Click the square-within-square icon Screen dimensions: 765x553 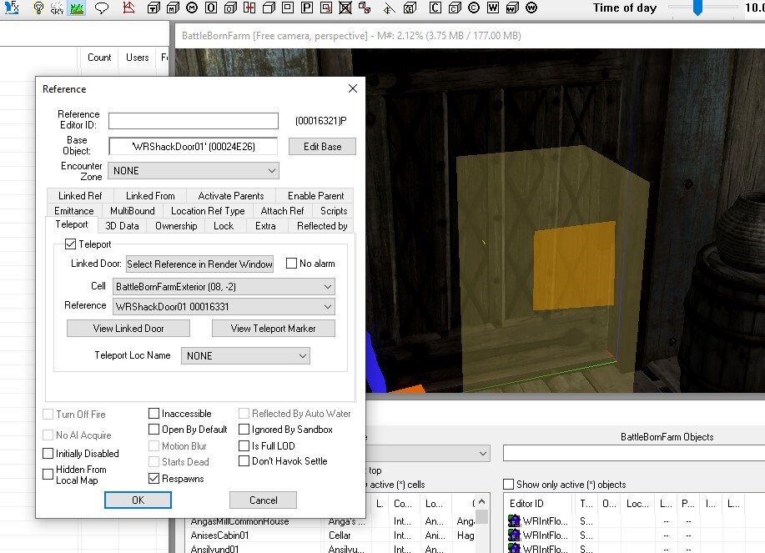point(288,8)
